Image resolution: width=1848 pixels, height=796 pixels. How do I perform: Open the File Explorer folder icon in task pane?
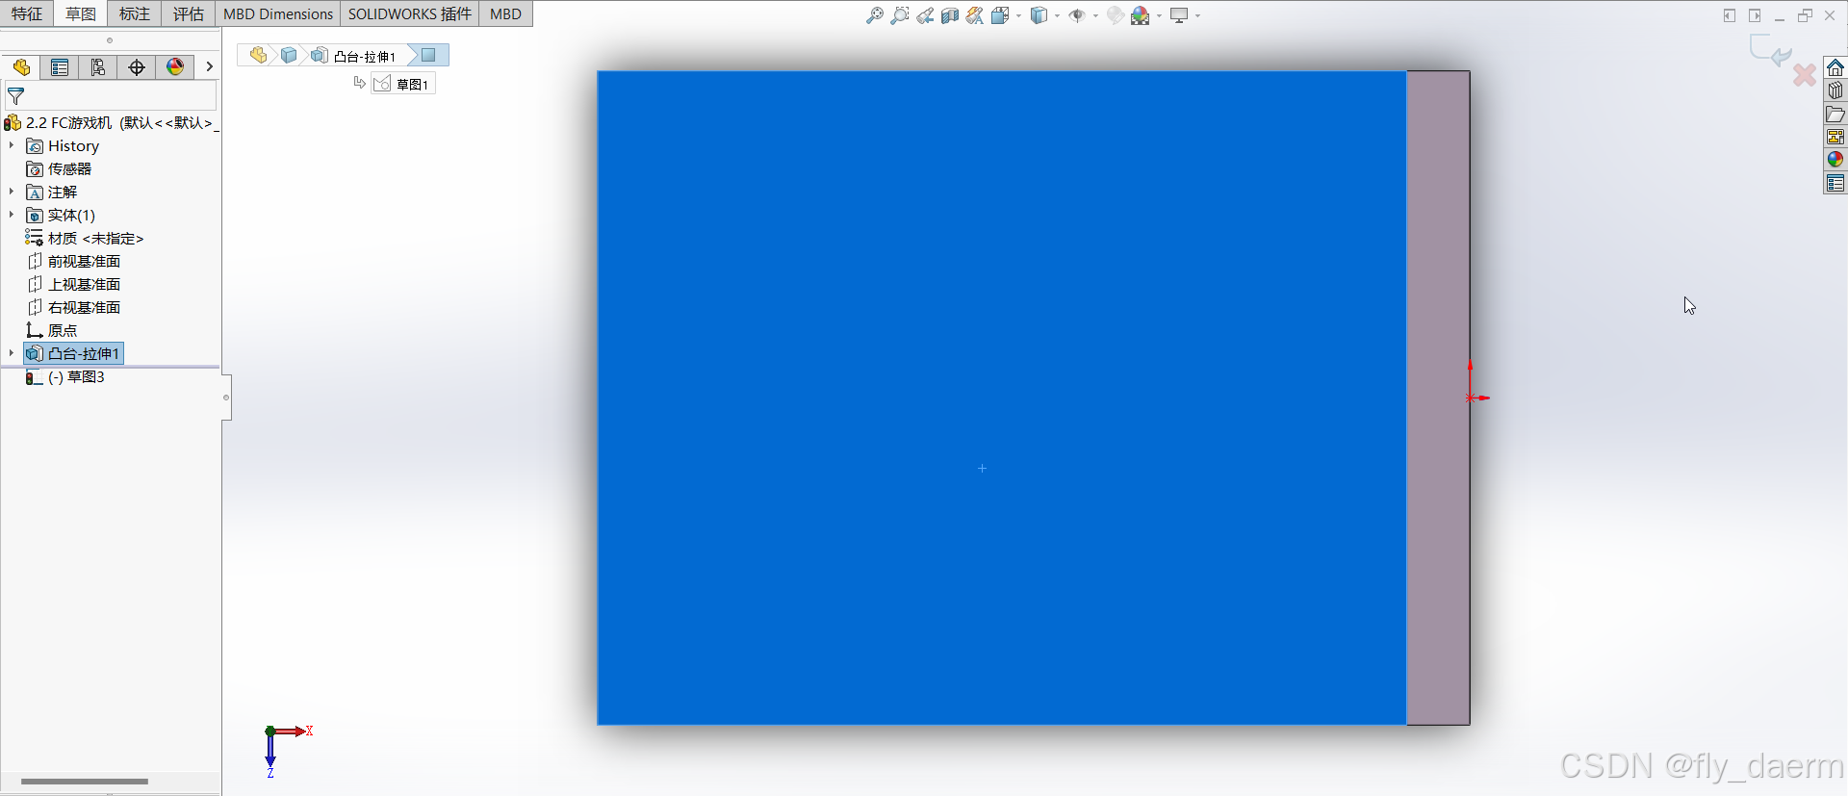(1835, 114)
